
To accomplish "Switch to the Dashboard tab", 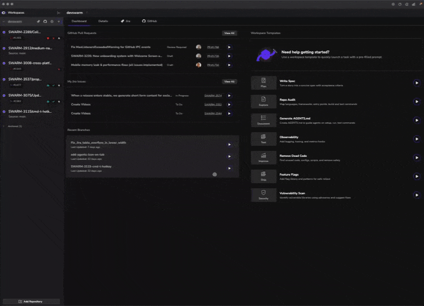I will pyautogui.click(x=79, y=21).
